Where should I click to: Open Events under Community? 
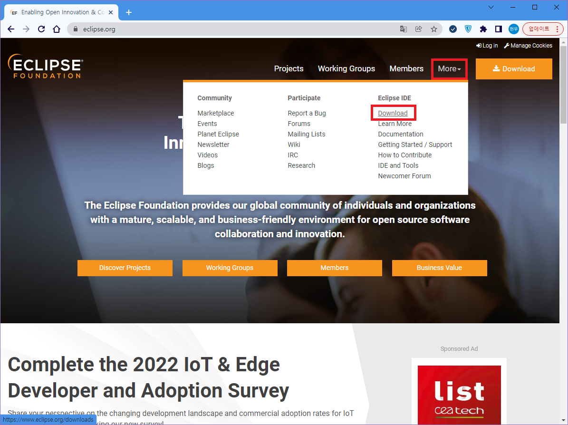[x=207, y=124]
